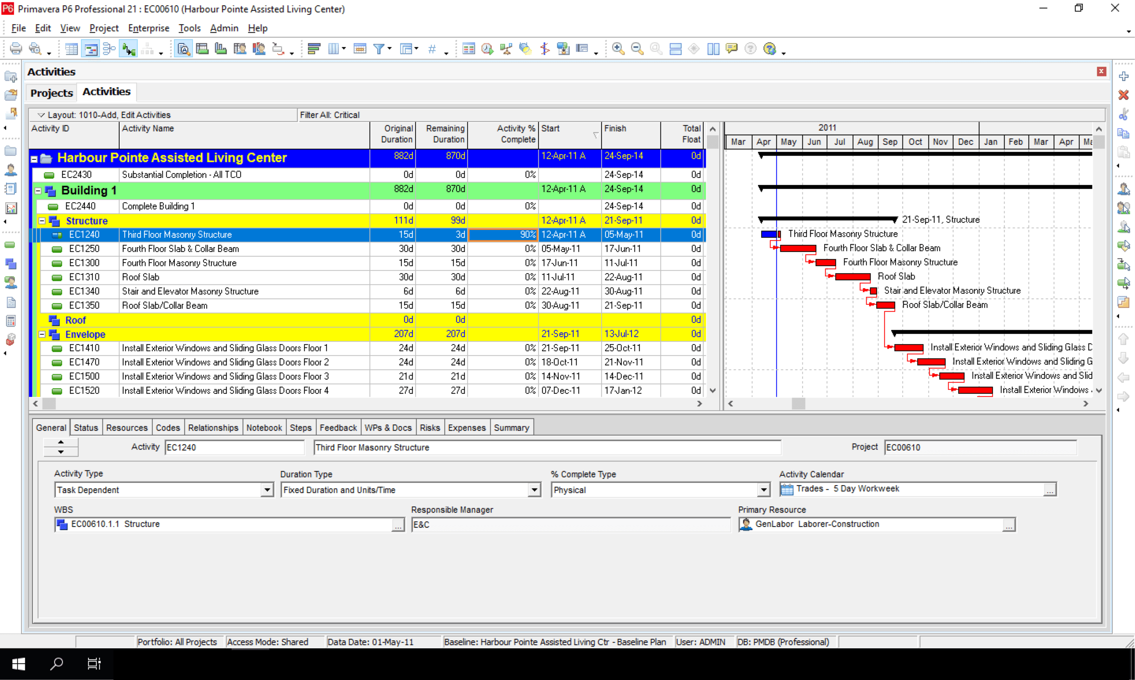Open the Status details tab

pyautogui.click(x=86, y=427)
